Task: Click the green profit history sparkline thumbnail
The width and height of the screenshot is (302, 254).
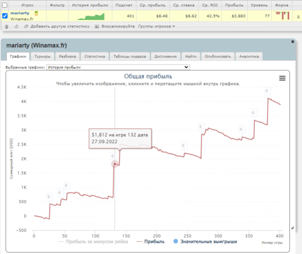Action: [91, 16]
